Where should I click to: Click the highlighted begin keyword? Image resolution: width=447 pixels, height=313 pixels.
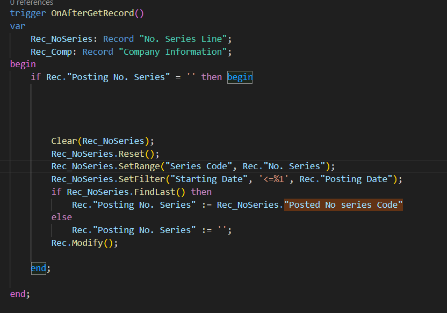point(240,77)
